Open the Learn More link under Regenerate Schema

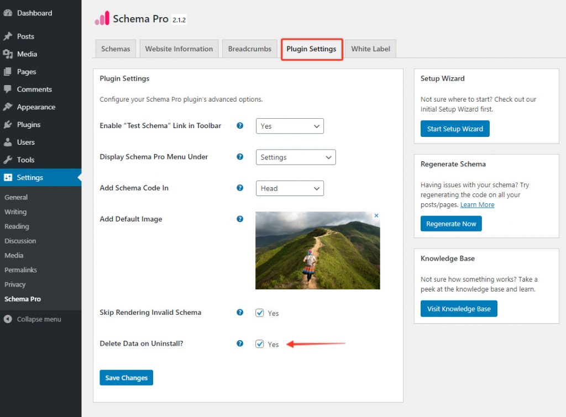pos(477,204)
